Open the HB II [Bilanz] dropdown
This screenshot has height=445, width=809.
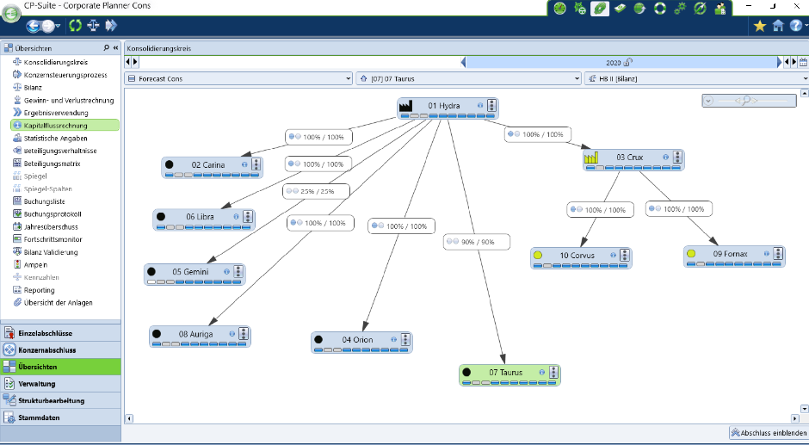[696, 78]
